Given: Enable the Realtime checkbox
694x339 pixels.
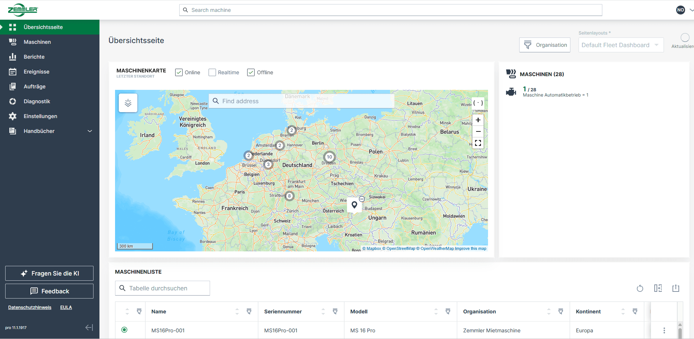Looking at the screenshot, I should (x=212, y=72).
